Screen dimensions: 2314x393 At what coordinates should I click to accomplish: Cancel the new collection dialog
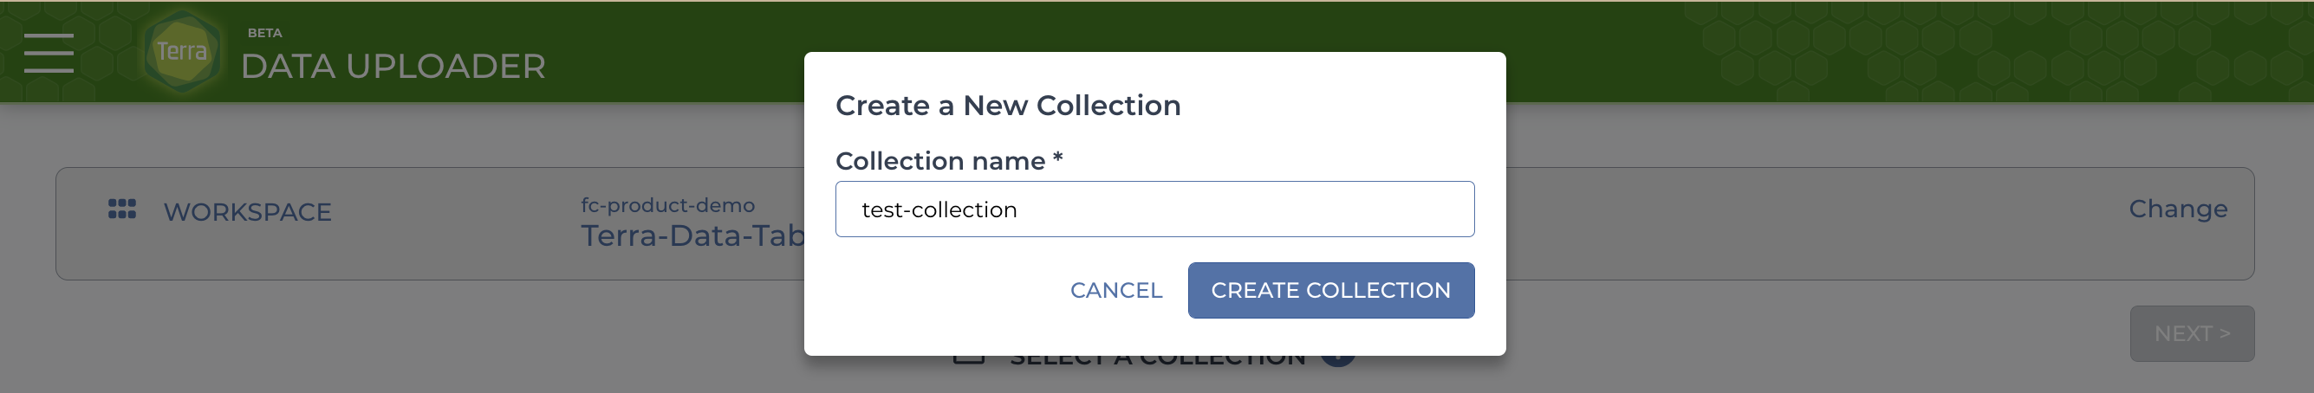(x=1115, y=290)
